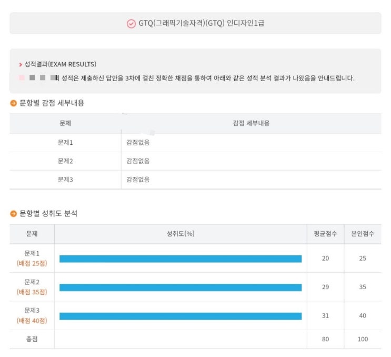Click orange arrow icon beside 문항별 감점 세부내용

pyautogui.click(x=14, y=103)
